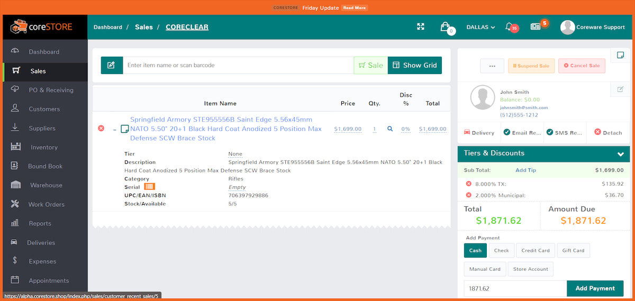Detach the customer from sale

[609, 133]
